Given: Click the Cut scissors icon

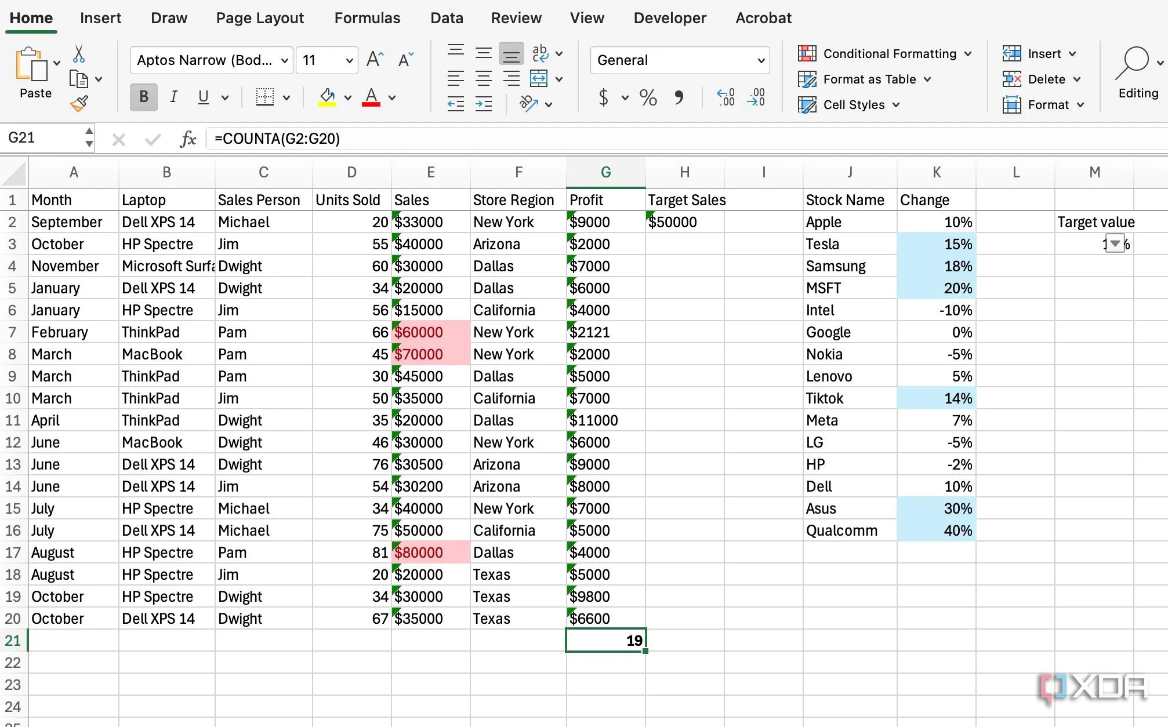Looking at the screenshot, I should point(79,54).
